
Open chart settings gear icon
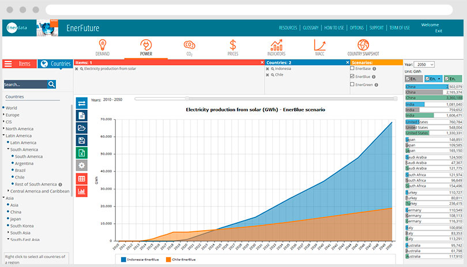click(x=82, y=166)
